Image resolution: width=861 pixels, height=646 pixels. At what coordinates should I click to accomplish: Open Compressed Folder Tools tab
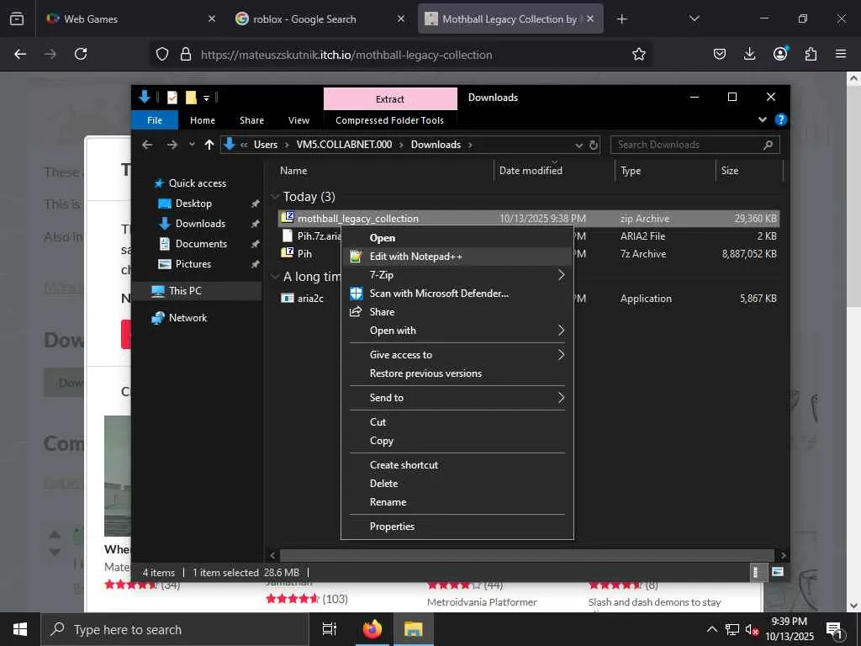click(389, 119)
